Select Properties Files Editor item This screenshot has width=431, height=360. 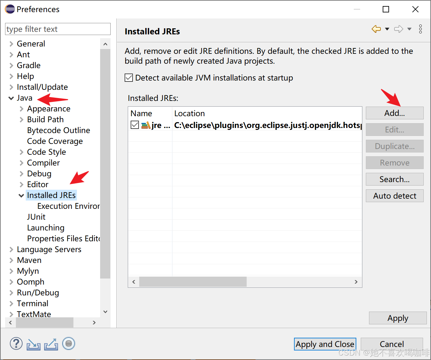tap(64, 239)
